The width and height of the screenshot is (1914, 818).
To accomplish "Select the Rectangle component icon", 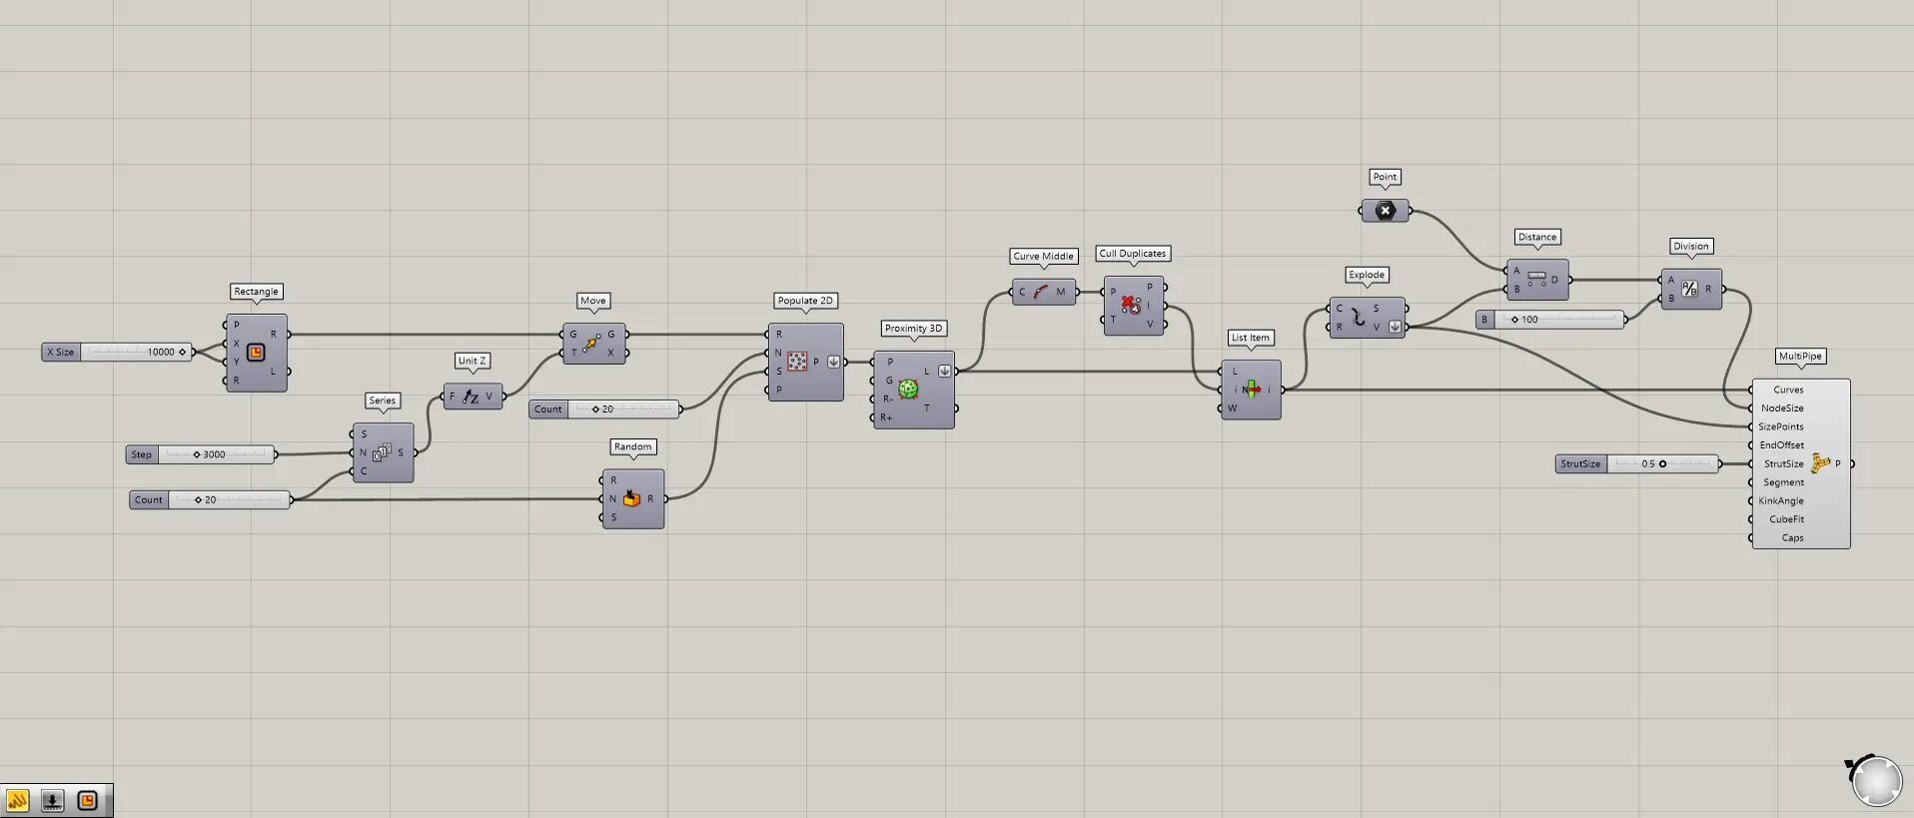I will (256, 353).
